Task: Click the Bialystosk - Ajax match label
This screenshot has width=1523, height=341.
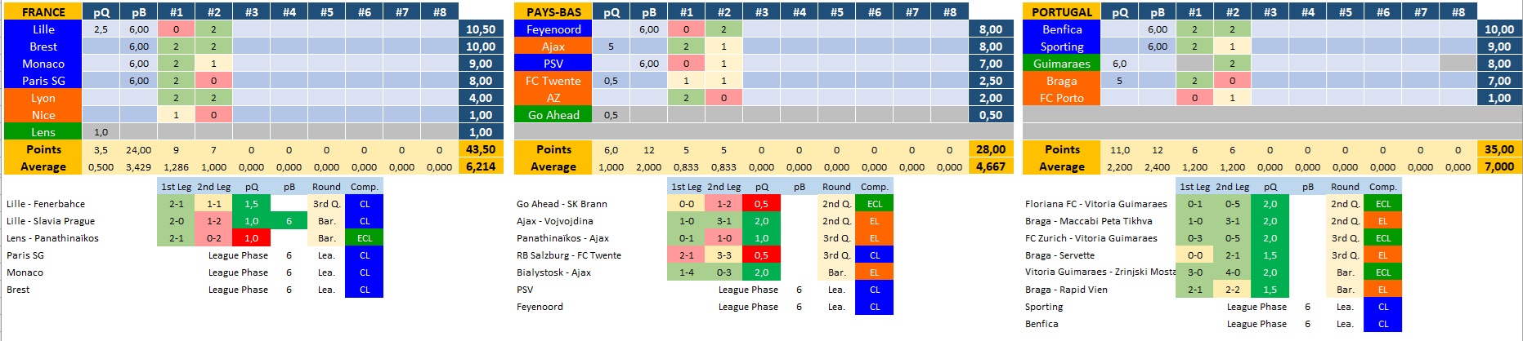Action: tap(553, 272)
